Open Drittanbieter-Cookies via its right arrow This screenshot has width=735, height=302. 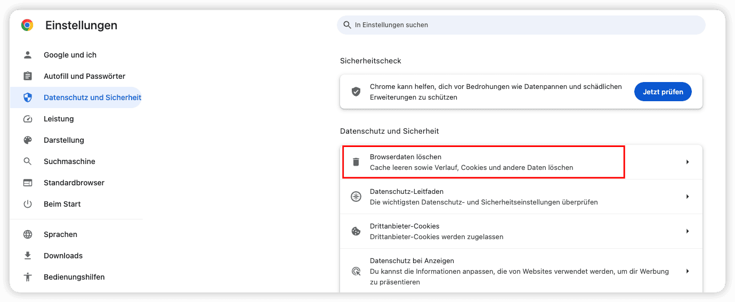[688, 231]
